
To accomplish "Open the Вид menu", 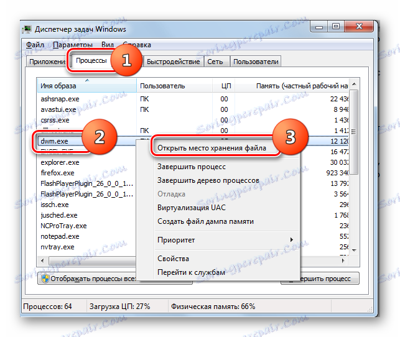I will click(108, 45).
